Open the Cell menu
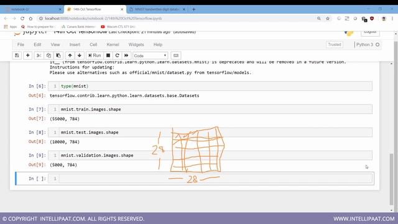This screenshot has width=398, height=224. (93, 44)
